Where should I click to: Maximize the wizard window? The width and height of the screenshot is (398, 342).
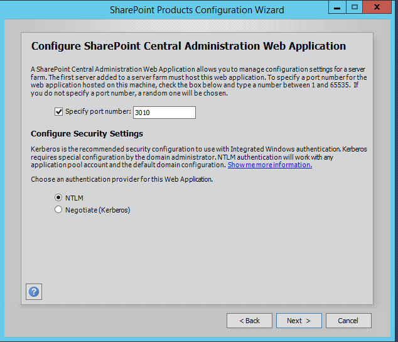tap(354, 8)
